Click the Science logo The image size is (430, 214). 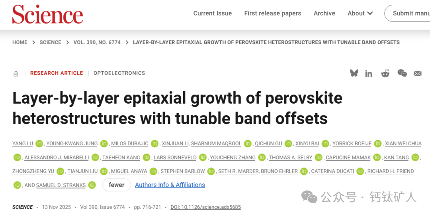click(48, 14)
